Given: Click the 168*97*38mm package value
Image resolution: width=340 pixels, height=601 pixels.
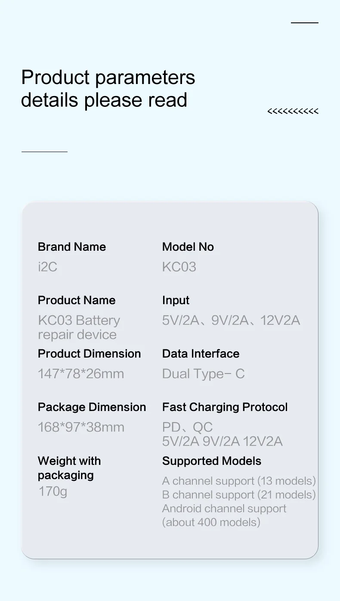Looking at the screenshot, I should [x=81, y=427].
